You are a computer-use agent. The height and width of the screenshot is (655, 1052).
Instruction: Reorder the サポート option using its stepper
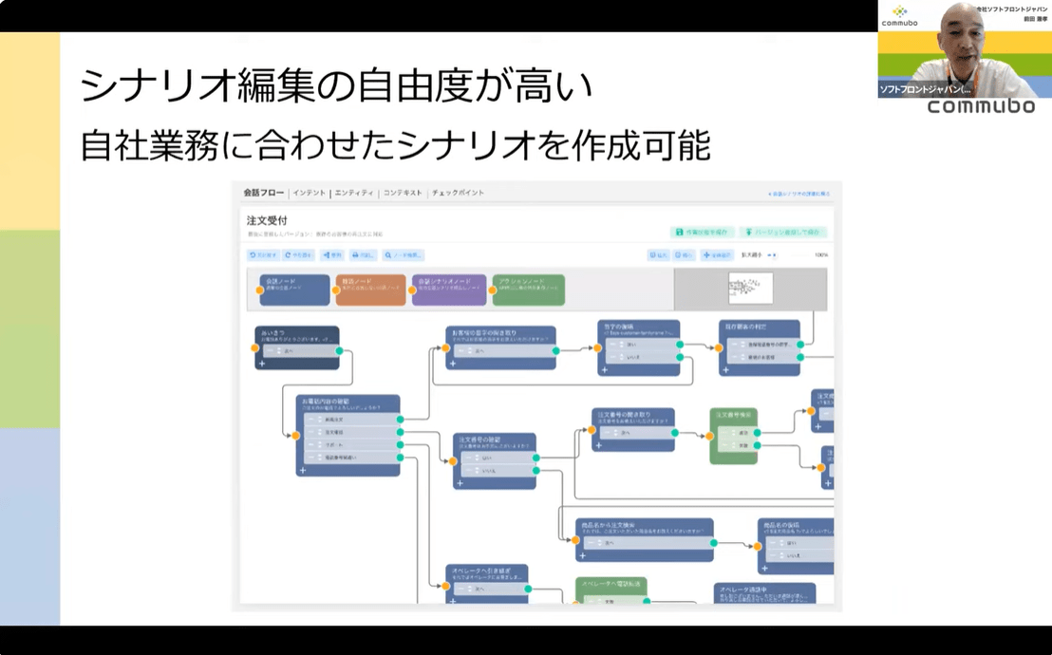(319, 445)
